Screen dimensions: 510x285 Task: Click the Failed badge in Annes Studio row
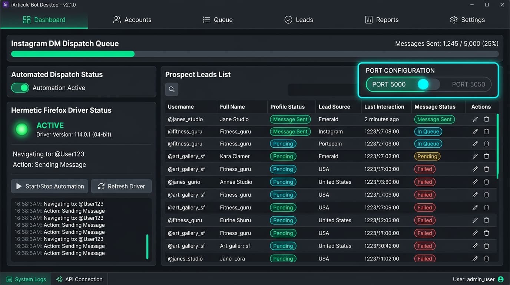point(425,182)
